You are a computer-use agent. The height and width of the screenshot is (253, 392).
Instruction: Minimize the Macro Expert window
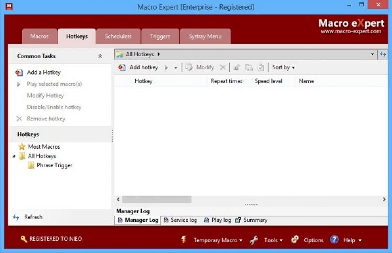coord(349,5)
